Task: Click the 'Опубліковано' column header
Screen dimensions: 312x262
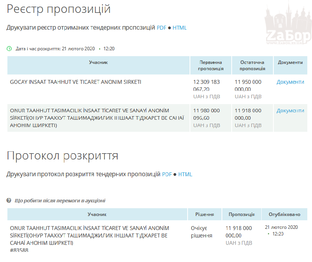Action: pyautogui.click(x=283, y=214)
